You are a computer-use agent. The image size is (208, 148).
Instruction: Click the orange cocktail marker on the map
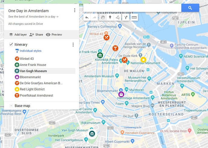[115, 48]
